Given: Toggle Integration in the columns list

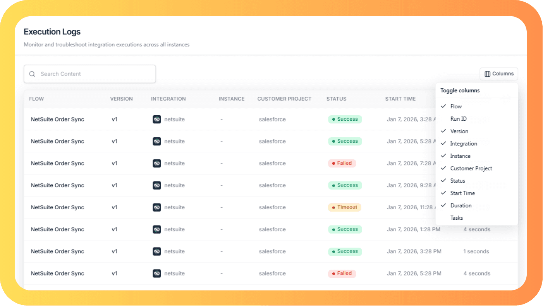Looking at the screenshot, I should [477, 144].
